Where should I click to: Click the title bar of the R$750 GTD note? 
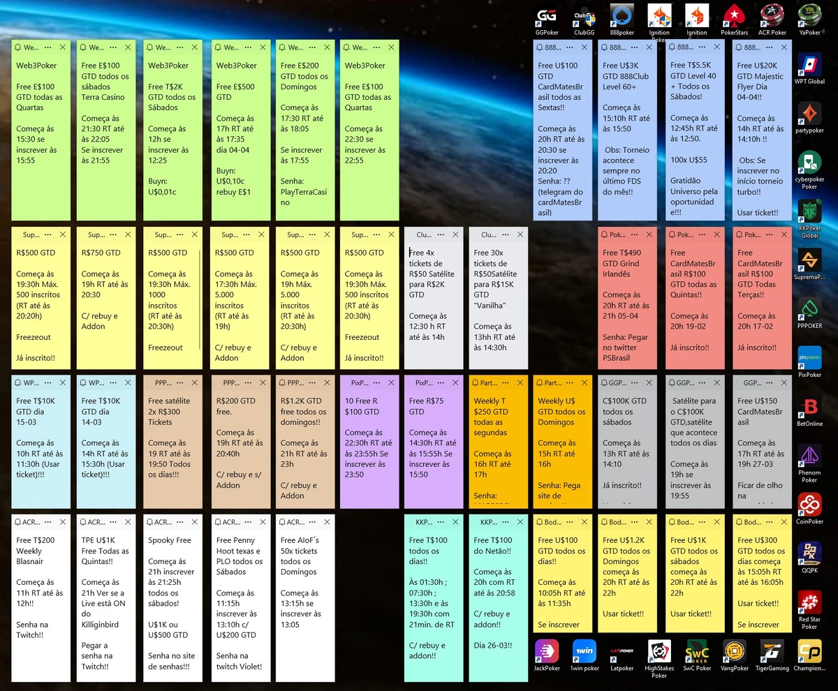(x=95, y=235)
